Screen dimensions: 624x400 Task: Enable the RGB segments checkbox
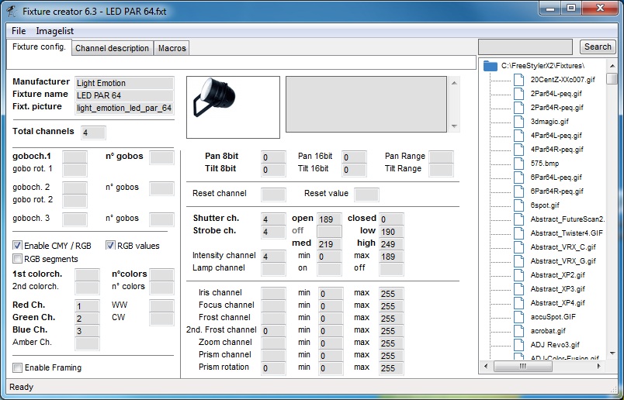tap(18, 259)
